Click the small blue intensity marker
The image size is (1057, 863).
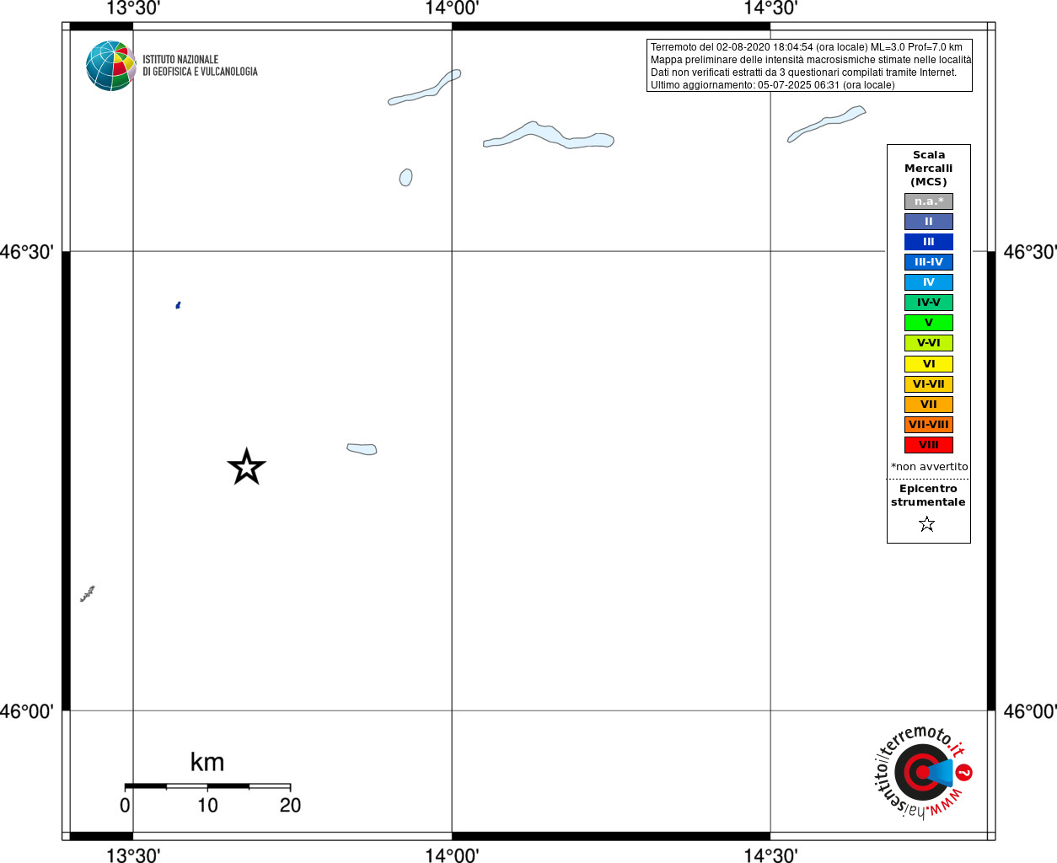tap(178, 305)
